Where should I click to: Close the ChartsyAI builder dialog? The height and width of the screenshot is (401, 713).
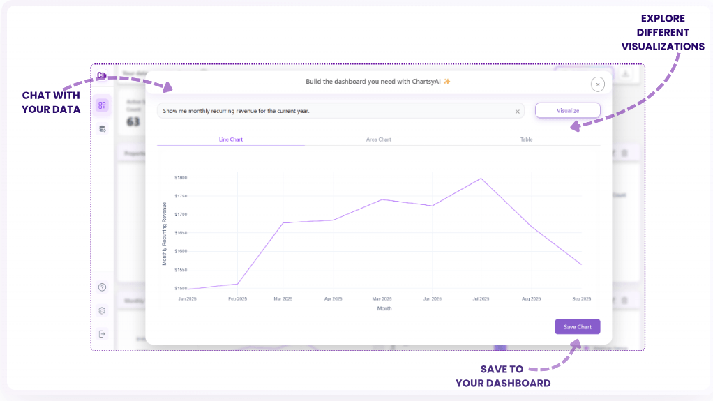598,84
